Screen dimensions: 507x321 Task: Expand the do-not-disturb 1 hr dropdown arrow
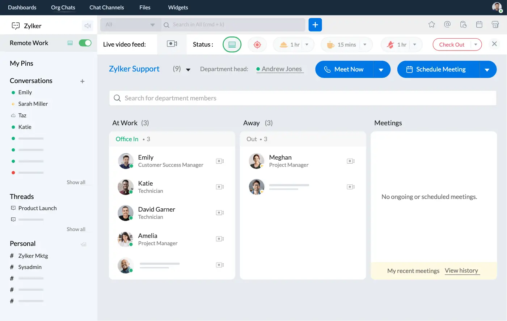(415, 45)
